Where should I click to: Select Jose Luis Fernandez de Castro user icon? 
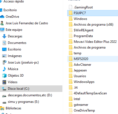tap(2, 23)
